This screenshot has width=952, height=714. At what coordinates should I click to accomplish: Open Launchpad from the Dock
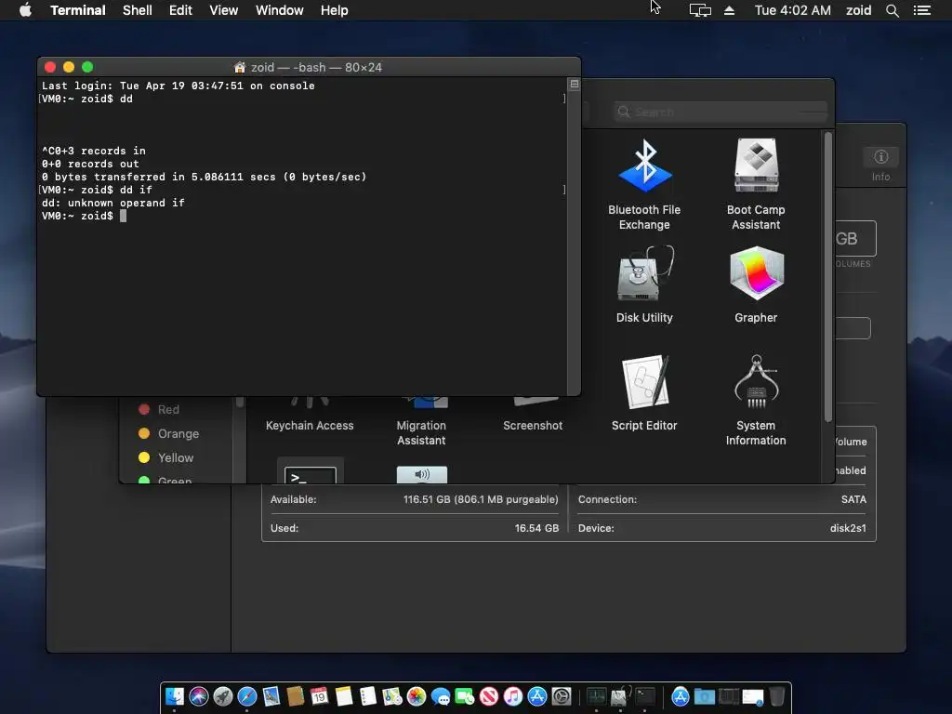coord(223,696)
